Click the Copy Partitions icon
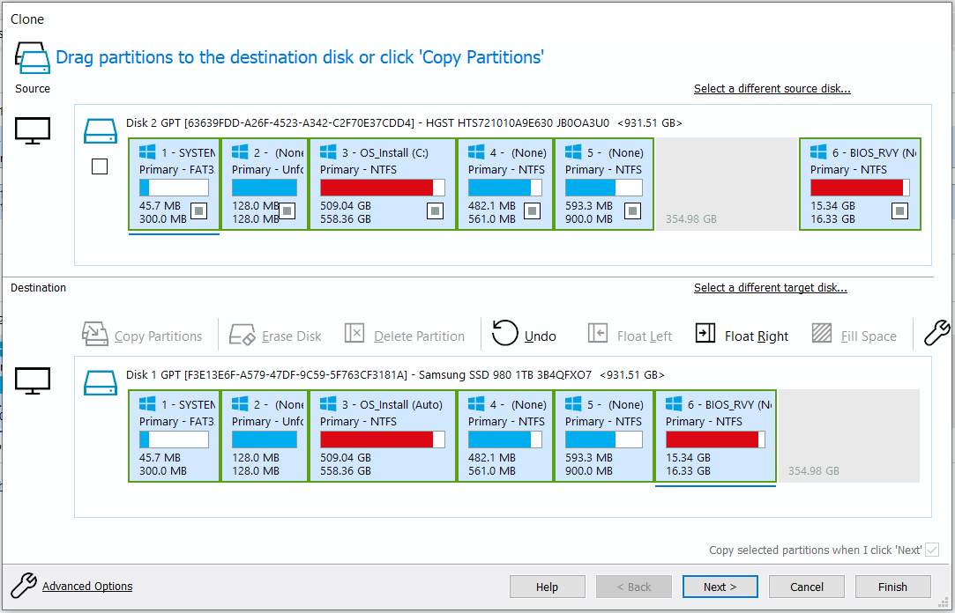 click(x=94, y=334)
